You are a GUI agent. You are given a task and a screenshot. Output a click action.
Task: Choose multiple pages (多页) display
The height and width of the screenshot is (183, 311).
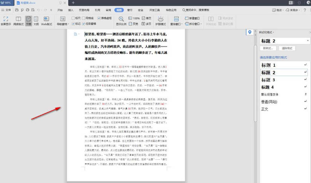coord(146,24)
